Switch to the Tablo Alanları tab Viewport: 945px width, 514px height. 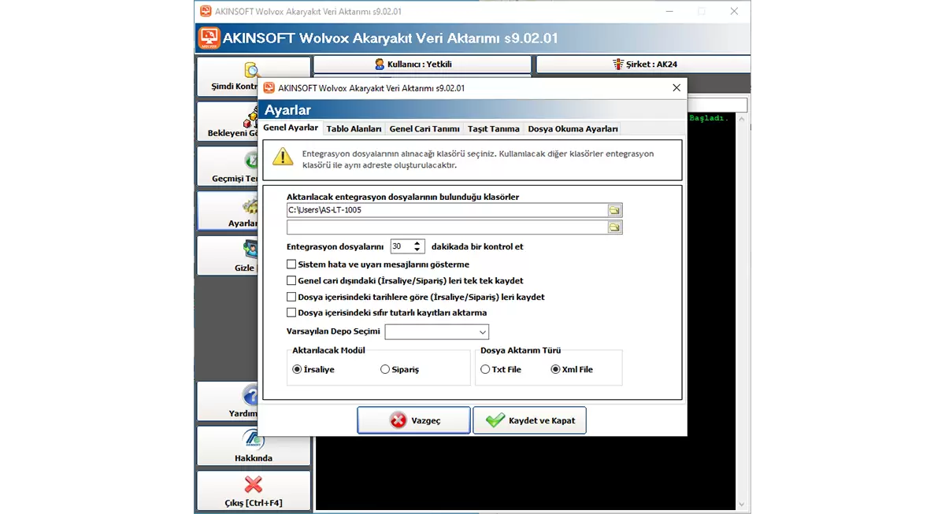354,128
